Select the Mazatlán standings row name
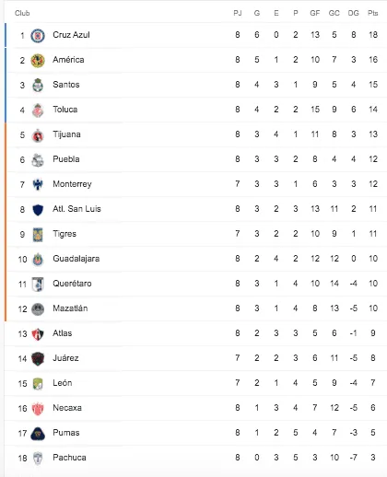This screenshot has height=477, width=387. 70,308
